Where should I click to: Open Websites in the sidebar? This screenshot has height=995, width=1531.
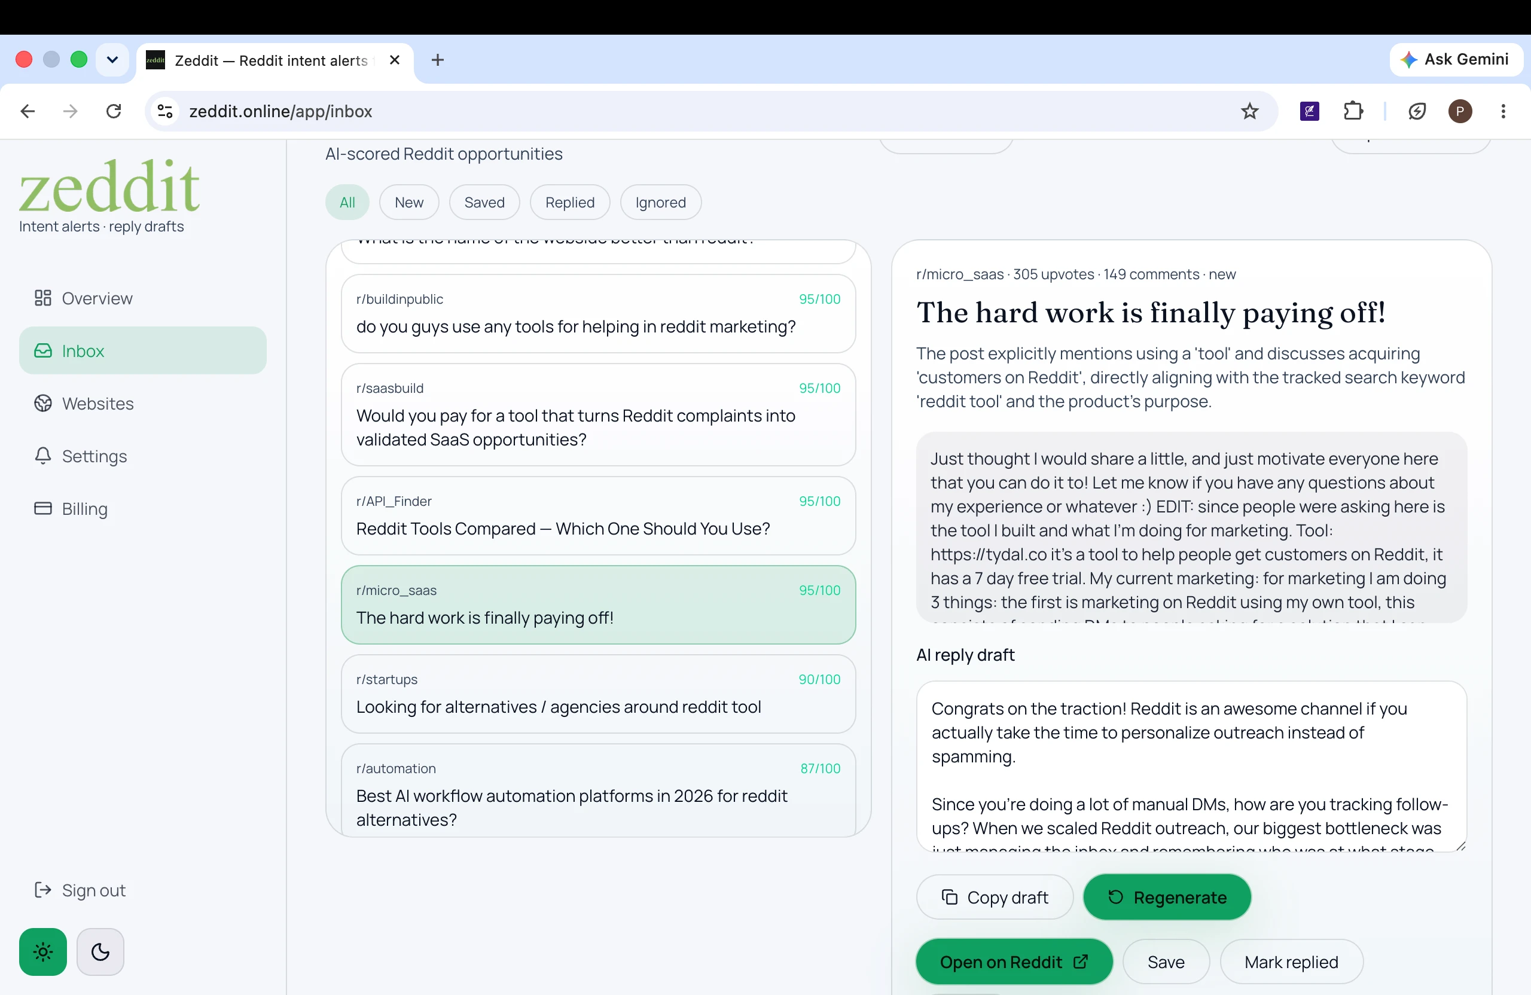click(x=143, y=403)
